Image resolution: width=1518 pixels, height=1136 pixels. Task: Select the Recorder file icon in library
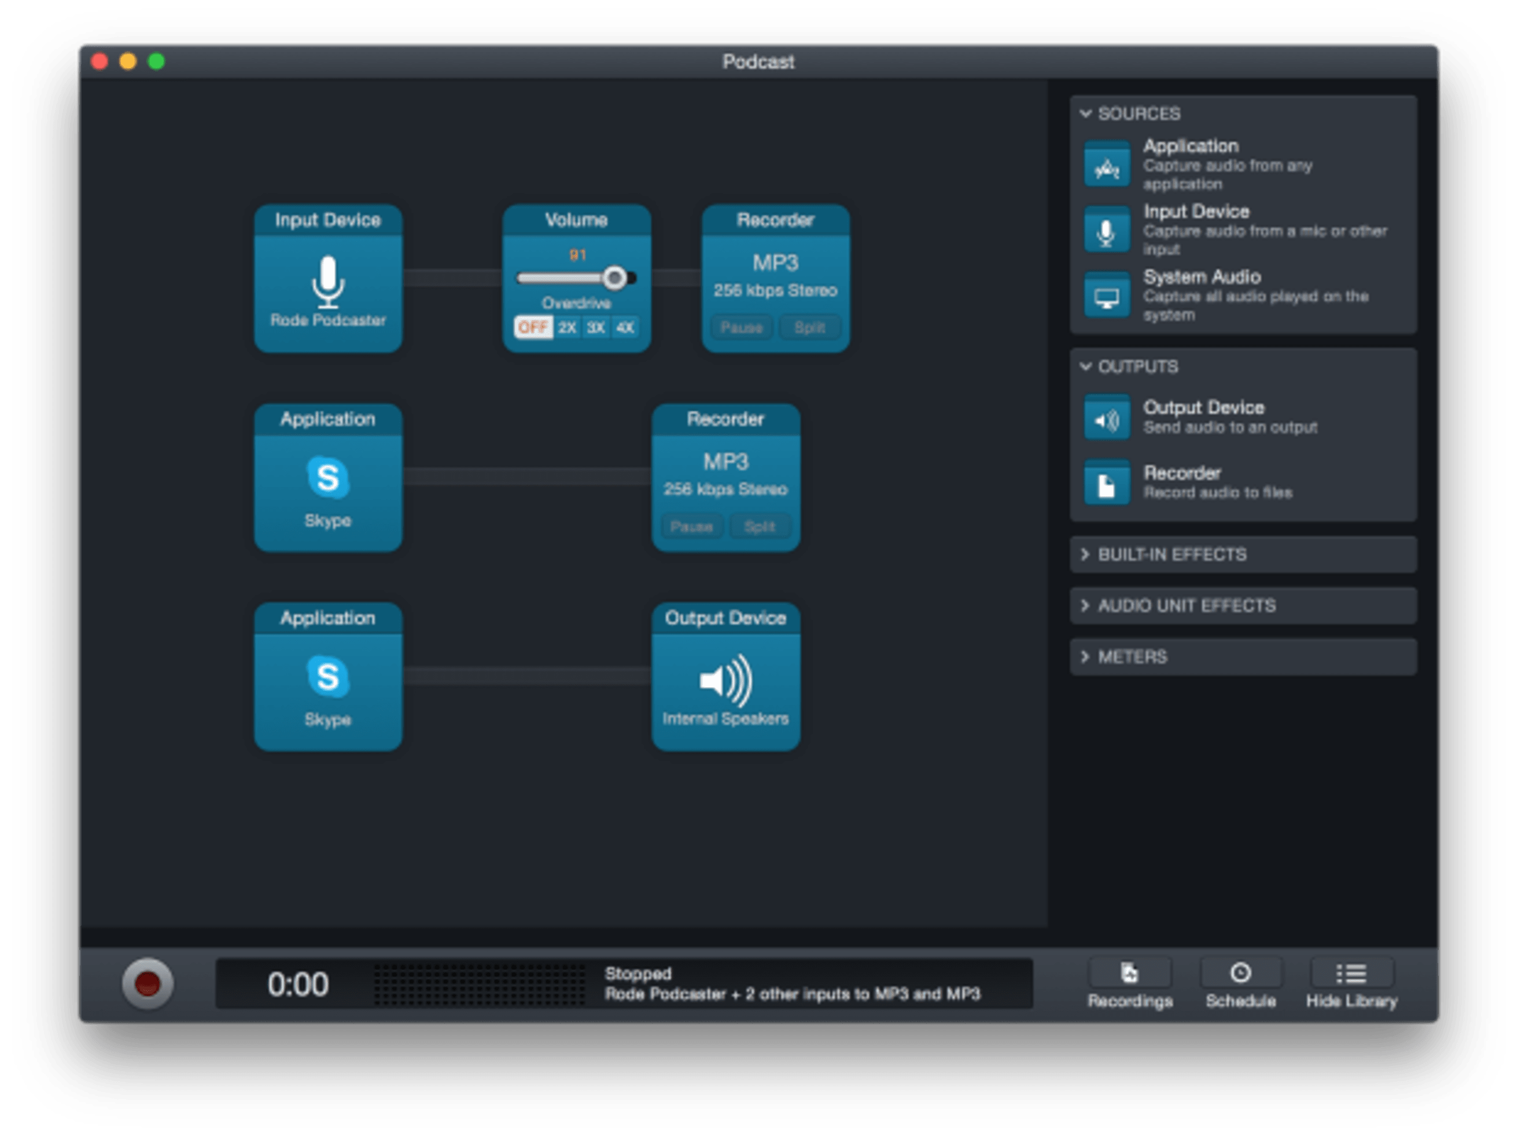1106,483
